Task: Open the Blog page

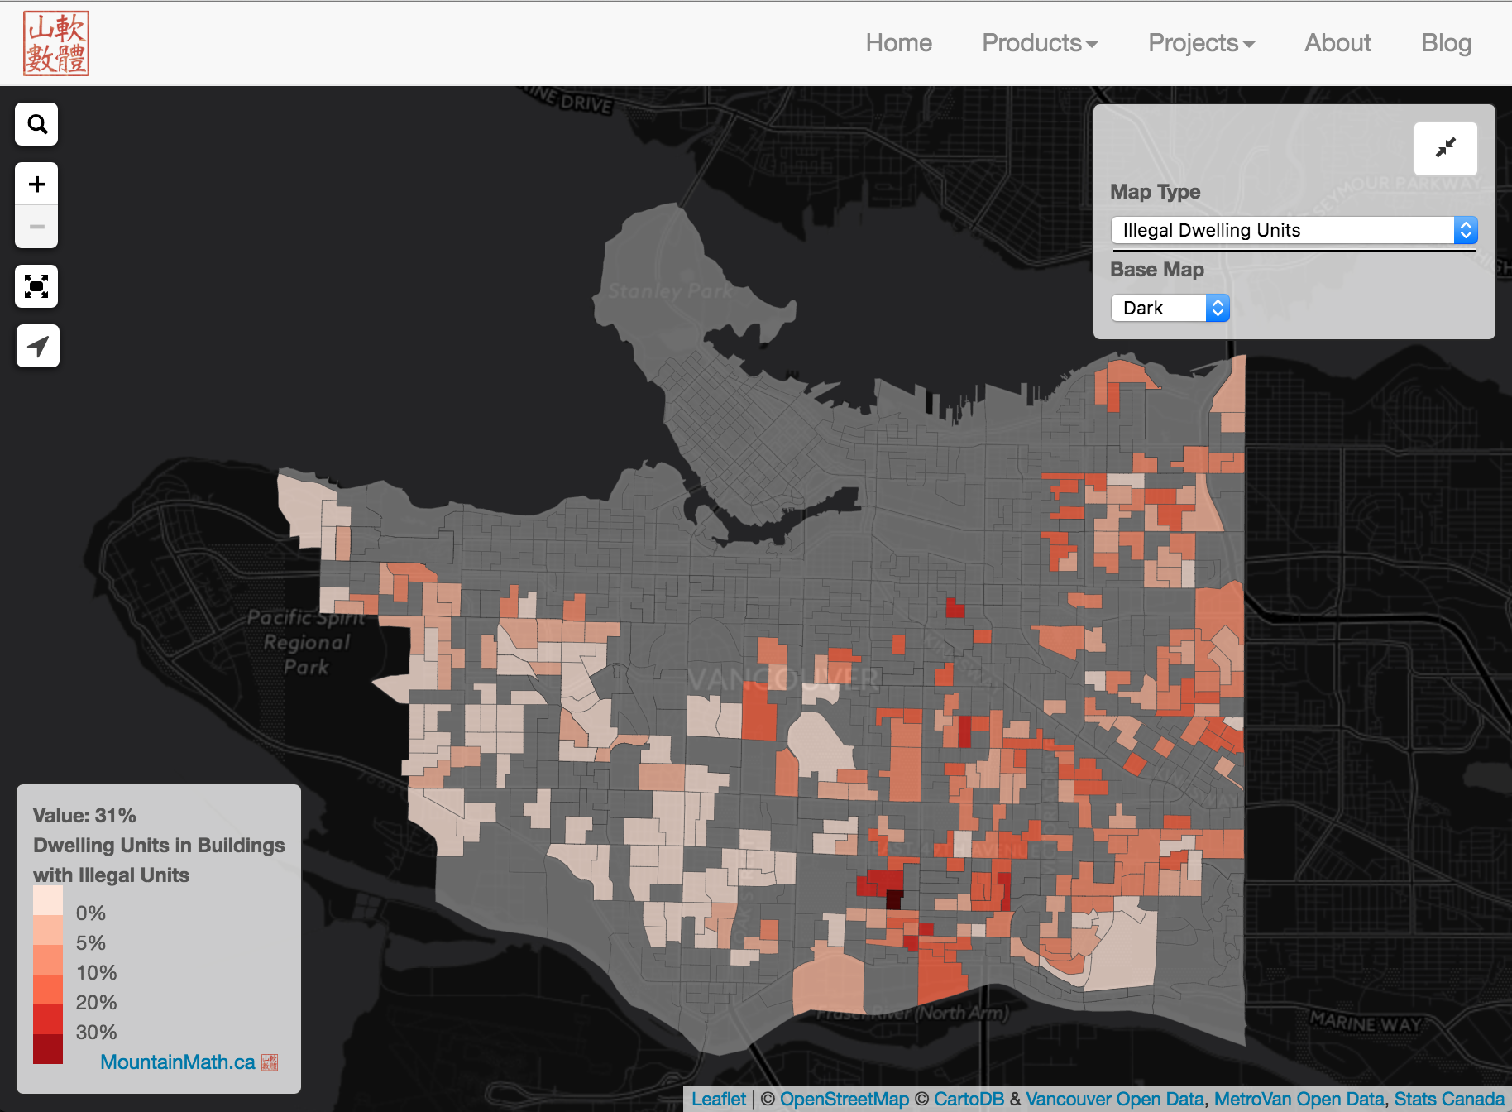Action: tap(1446, 43)
